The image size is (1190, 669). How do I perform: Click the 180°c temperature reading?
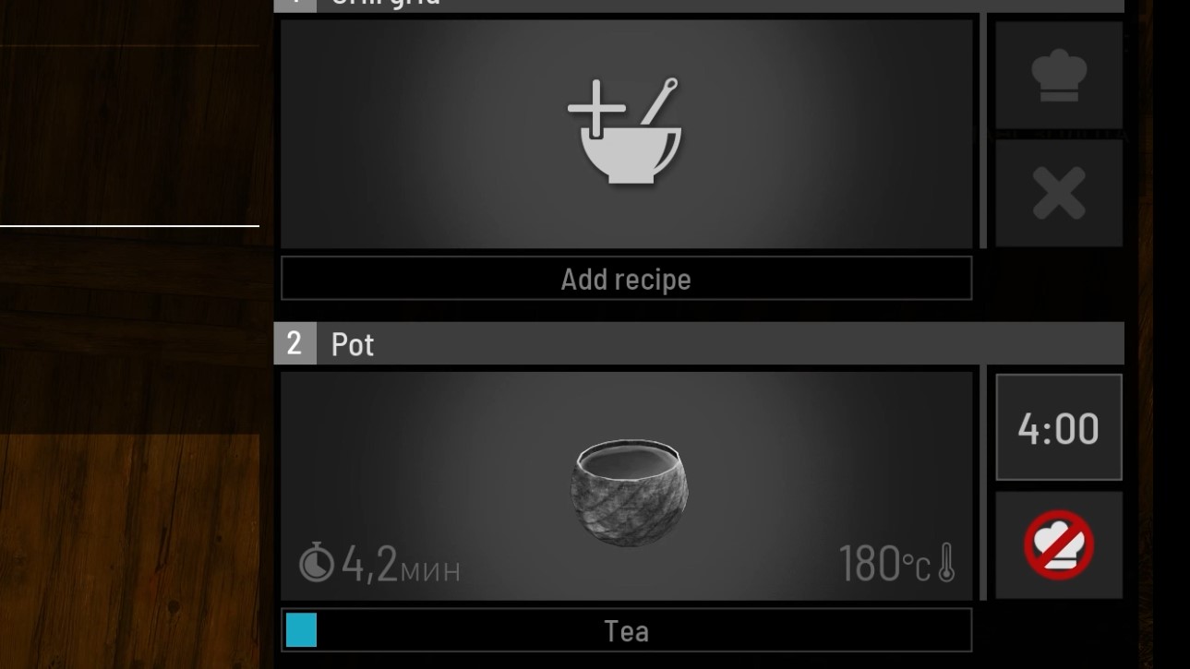click(883, 564)
